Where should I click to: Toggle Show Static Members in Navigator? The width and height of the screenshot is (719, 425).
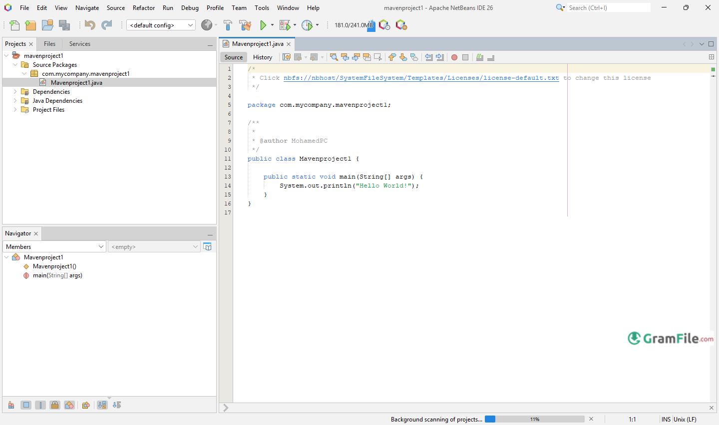coord(40,405)
